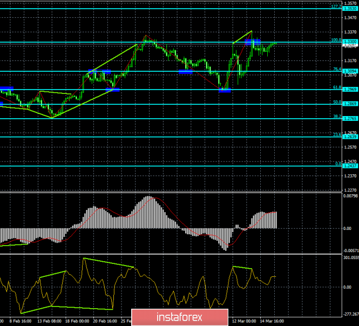This screenshot has width=359, height=326.
Task: Select the 13 Feb 08:00 time label
Action: click(50, 321)
